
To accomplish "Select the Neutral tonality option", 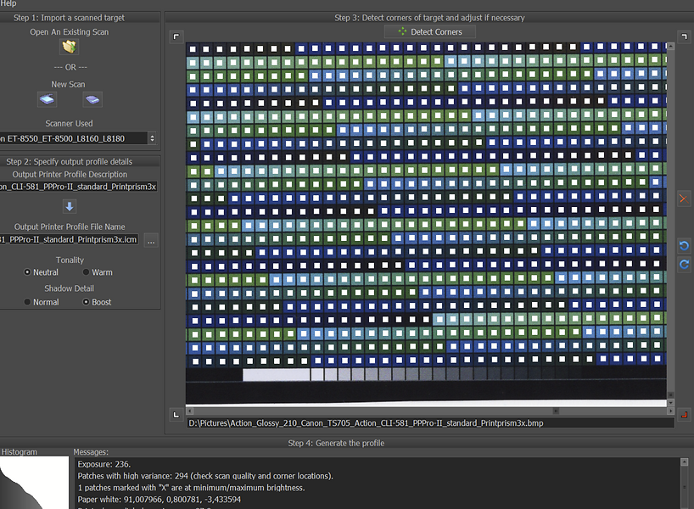I will [26, 272].
